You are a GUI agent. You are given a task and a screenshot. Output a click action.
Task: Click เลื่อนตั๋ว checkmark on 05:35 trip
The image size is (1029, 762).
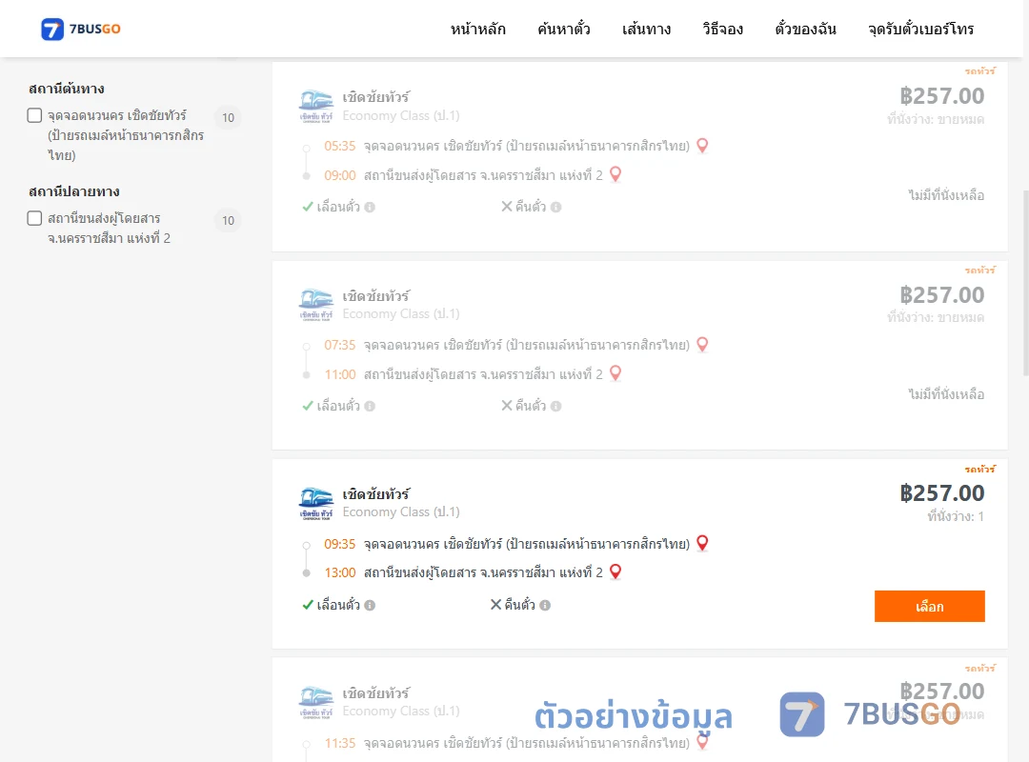(307, 207)
